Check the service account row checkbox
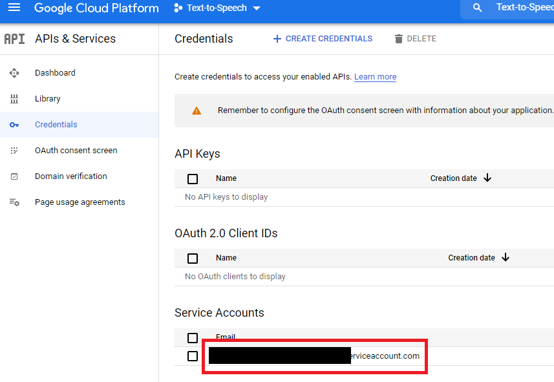This screenshot has width=554, height=382. [193, 356]
